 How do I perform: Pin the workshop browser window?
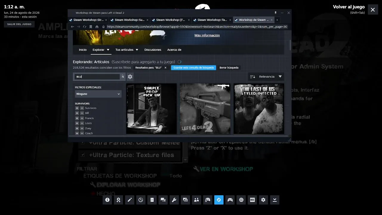coord(275,13)
